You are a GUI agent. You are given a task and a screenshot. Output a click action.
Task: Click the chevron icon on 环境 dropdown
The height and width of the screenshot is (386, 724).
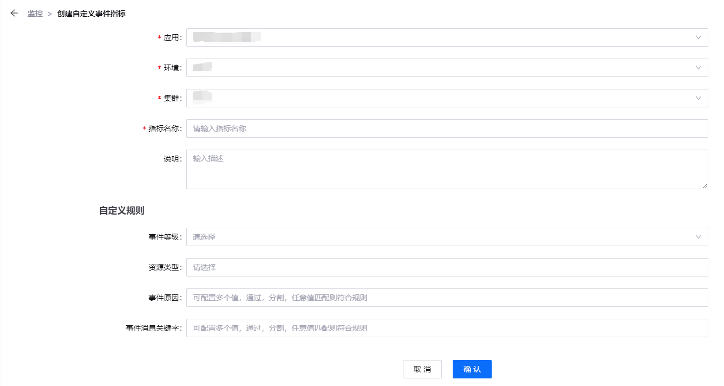tap(699, 67)
